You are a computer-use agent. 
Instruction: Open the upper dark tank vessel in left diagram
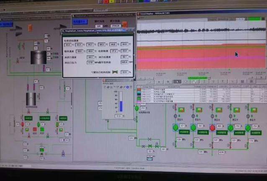[39, 57]
